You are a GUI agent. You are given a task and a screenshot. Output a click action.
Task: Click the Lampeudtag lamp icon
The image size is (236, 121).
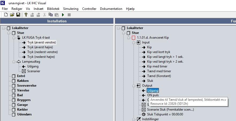pos(19,62)
